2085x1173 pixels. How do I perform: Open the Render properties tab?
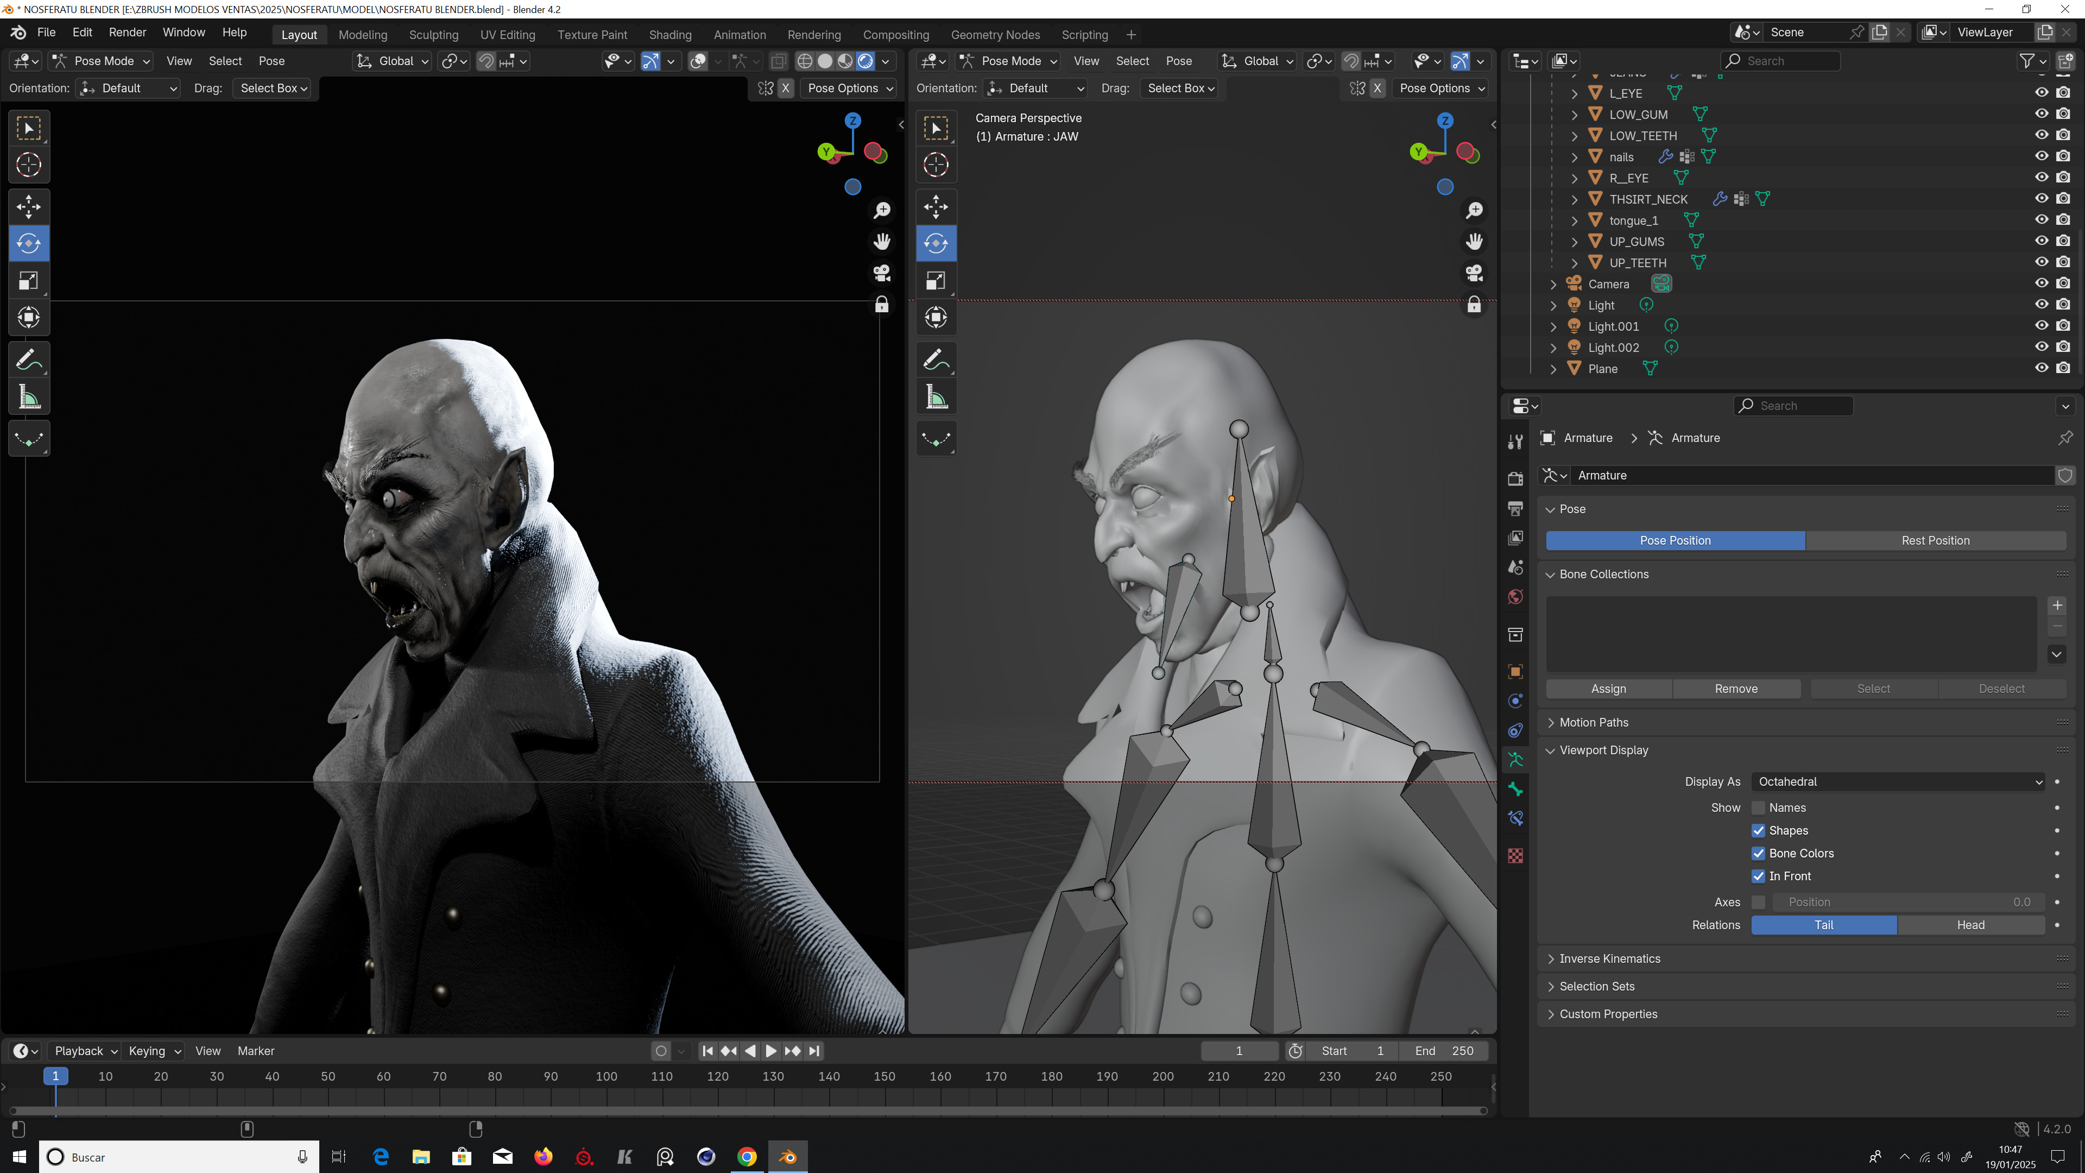(1515, 478)
